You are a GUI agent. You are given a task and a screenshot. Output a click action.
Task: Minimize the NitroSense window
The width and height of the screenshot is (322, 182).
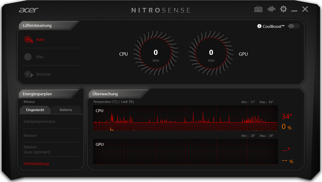tap(294, 11)
